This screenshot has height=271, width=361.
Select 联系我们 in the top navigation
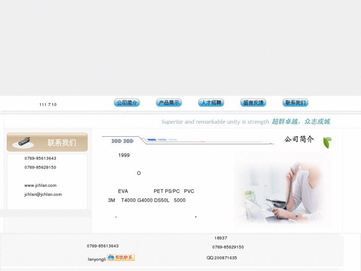click(x=295, y=102)
